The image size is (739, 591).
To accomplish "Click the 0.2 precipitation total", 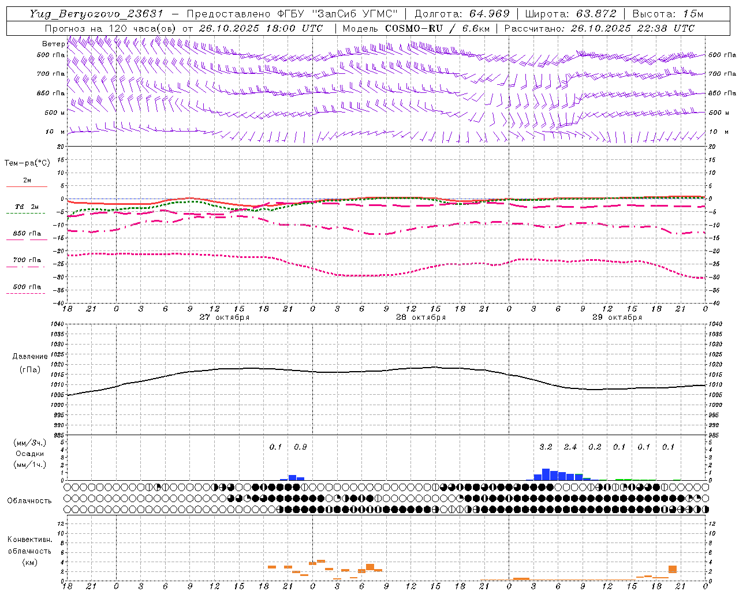I will 595,447.
